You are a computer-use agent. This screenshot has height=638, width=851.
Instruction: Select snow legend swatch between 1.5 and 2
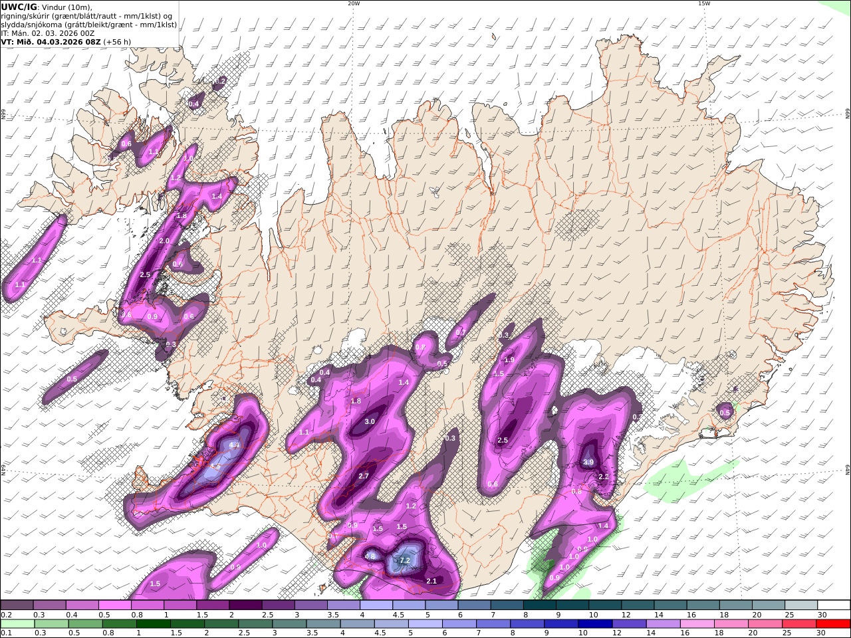pos(213,605)
